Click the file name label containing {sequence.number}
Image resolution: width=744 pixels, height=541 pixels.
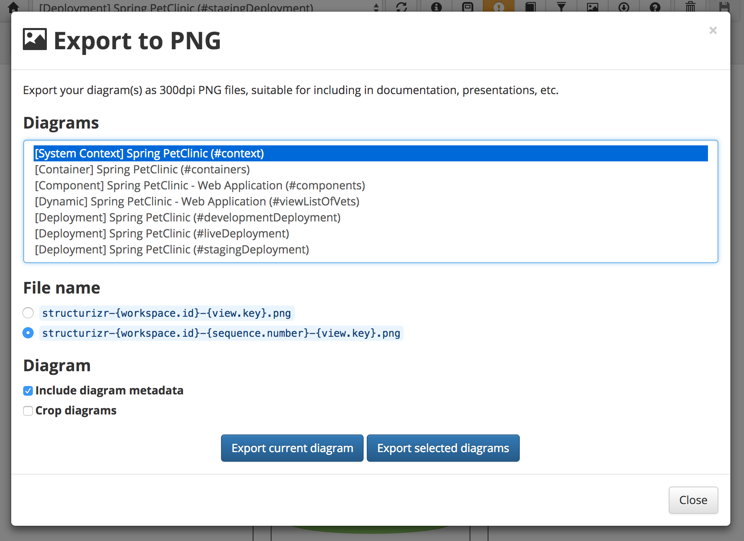pos(221,333)
